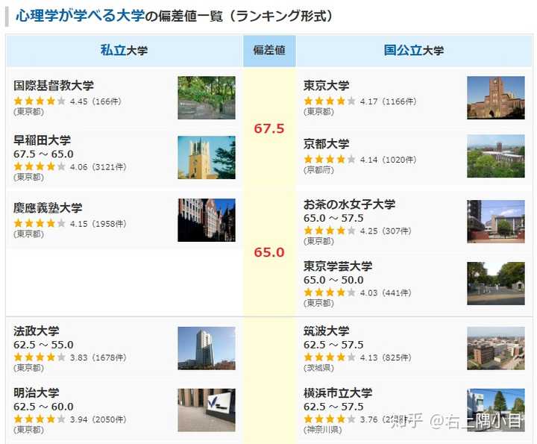Click the 4.14 (1020件) rating text
This screenshot has height=444, width=537.
click(389, 160)
